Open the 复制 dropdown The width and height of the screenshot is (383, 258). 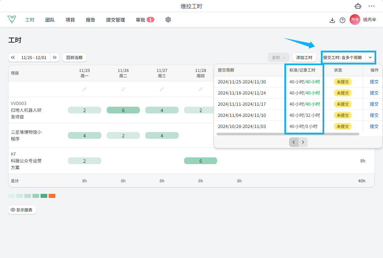279,57
